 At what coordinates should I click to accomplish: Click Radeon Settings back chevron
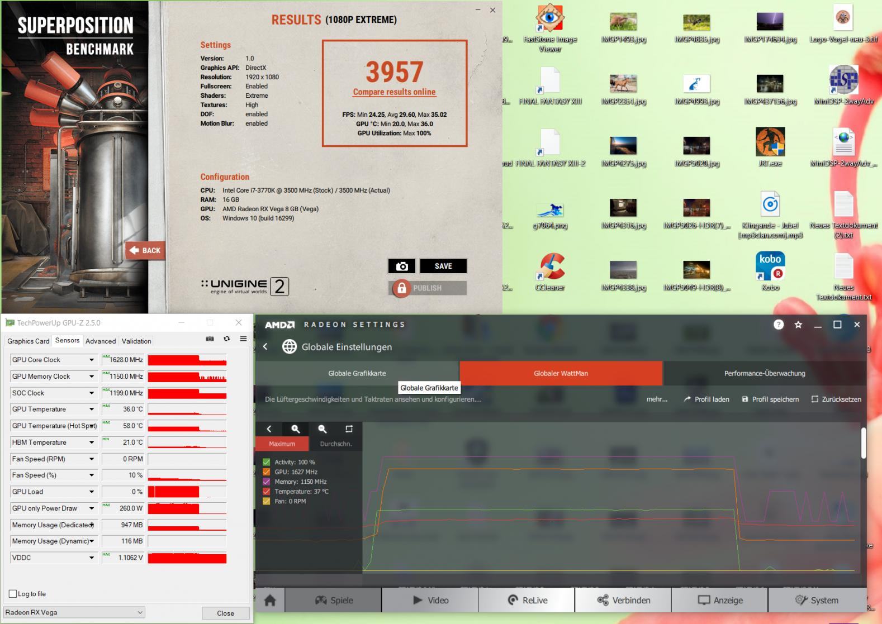point(265,347)
